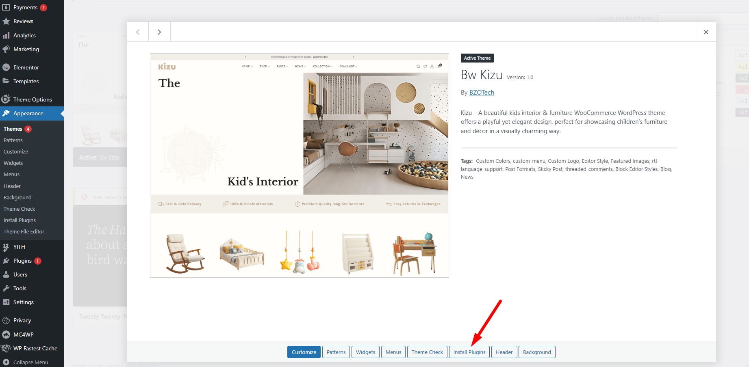749x367 pixels.
Task: Click the Theme Check button in the overlay footer
Action: click(x=427, y=352)
